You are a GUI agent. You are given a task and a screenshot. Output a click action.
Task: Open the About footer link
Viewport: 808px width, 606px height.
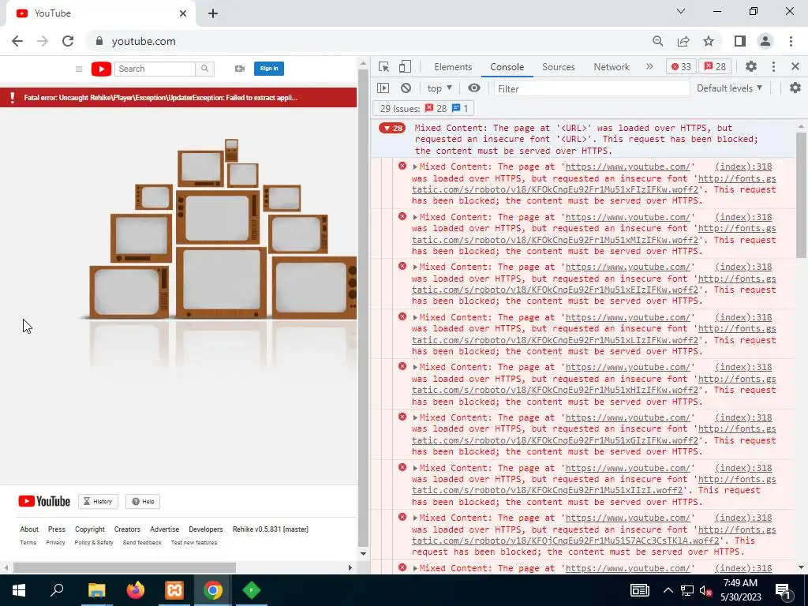click(x=29, y=529)
